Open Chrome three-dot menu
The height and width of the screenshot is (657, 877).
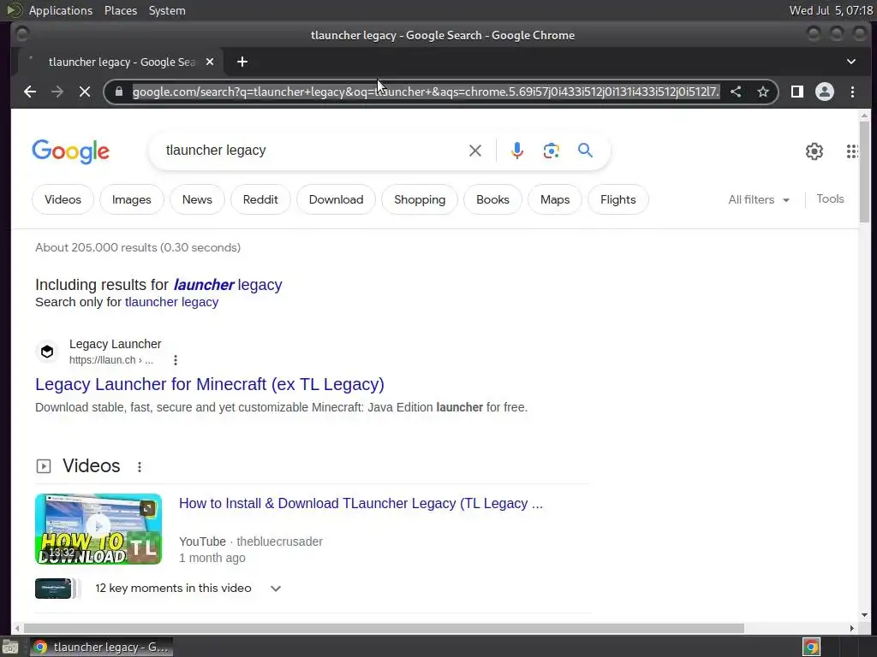click(x=852, y=92)
